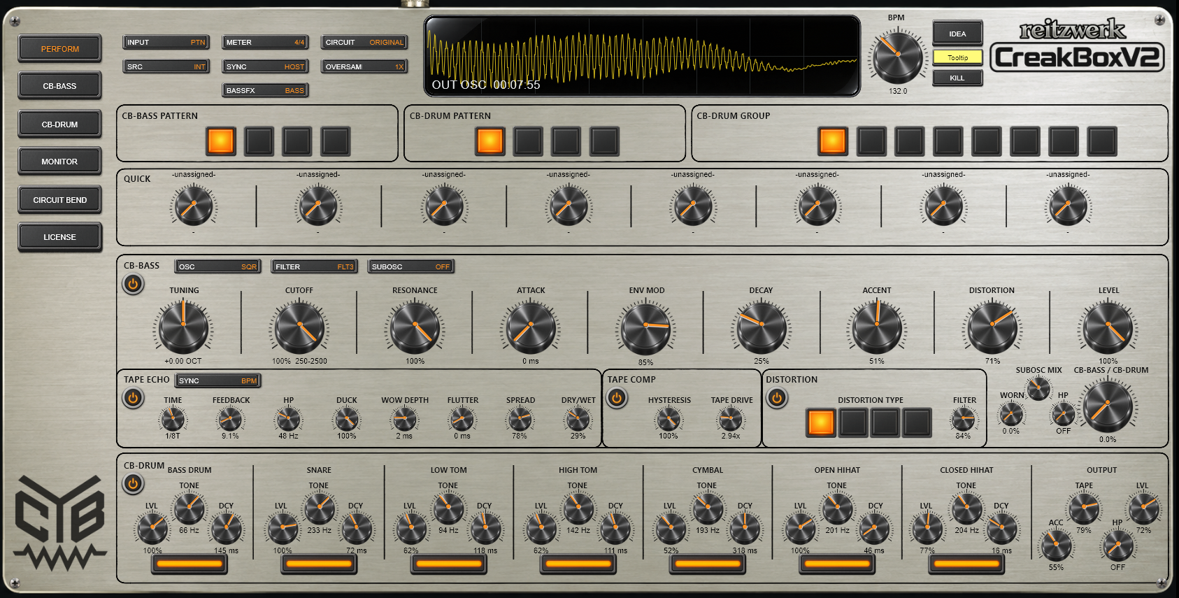
Task: Toggle the CB-DRUM section power icon
Action: (133, 483)
